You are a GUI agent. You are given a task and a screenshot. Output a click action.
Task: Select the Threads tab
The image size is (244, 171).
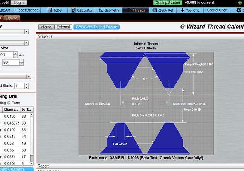pos(136,10)
